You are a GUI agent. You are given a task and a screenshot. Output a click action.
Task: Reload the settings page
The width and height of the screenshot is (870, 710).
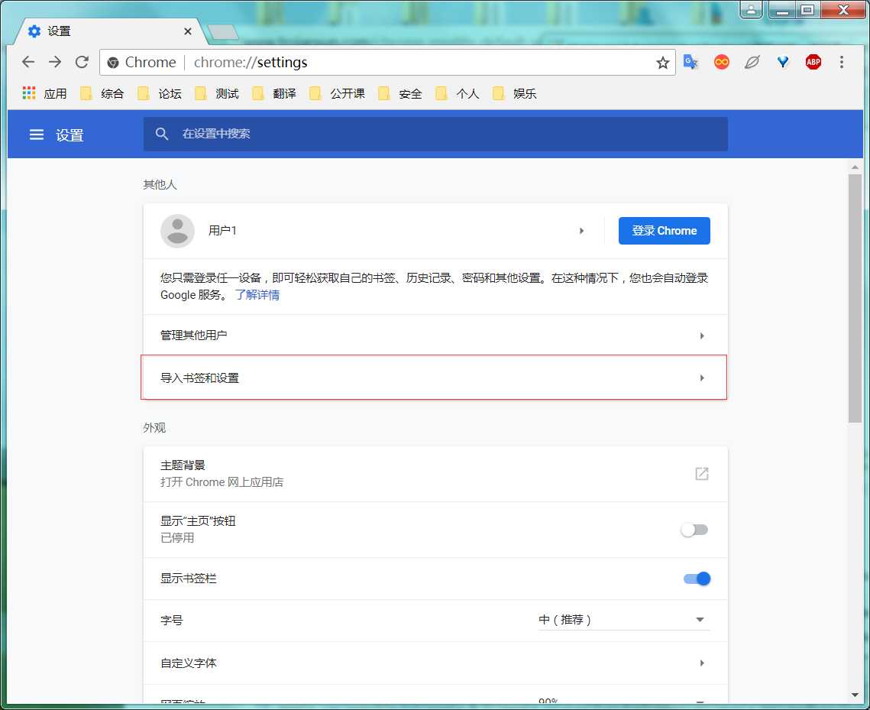pos(82,62)
